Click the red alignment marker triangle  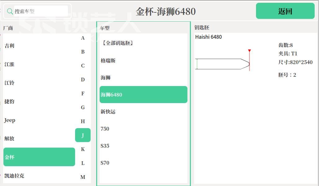249,50
